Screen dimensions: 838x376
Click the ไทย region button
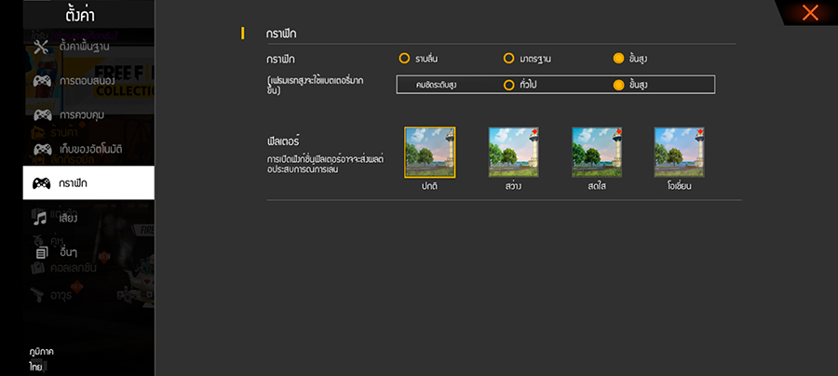click(x=36, y=367)
